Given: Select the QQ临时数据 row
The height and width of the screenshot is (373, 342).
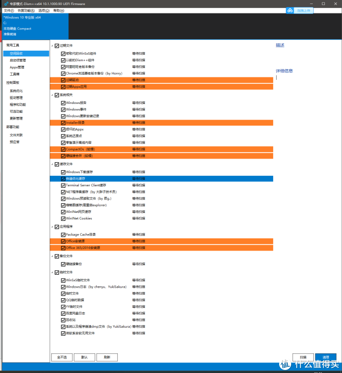Looking at the screenshot, I should point(161,300).
